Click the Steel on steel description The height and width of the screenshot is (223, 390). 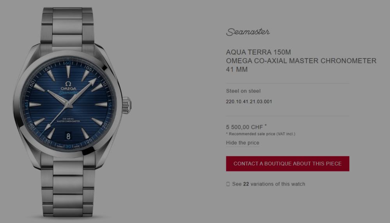(x=243, y=91)
